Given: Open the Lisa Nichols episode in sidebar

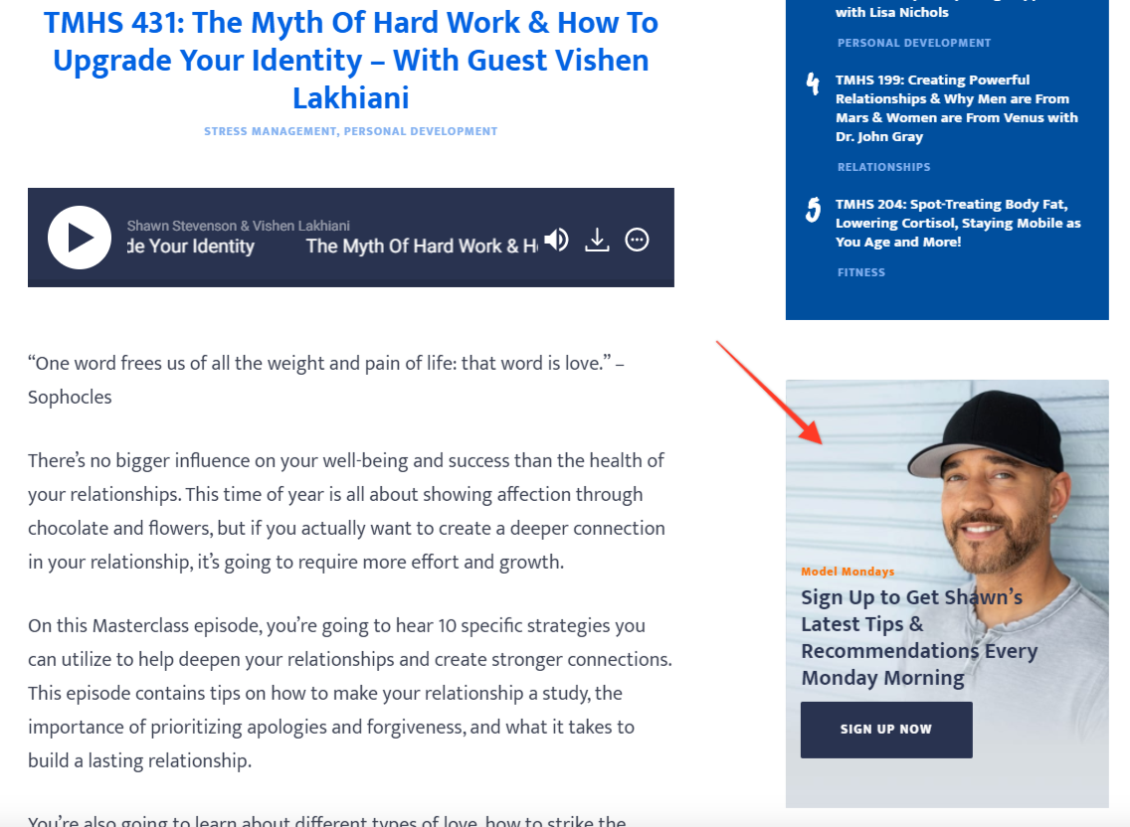Looking at the screenshot, I should click(891, 13).
